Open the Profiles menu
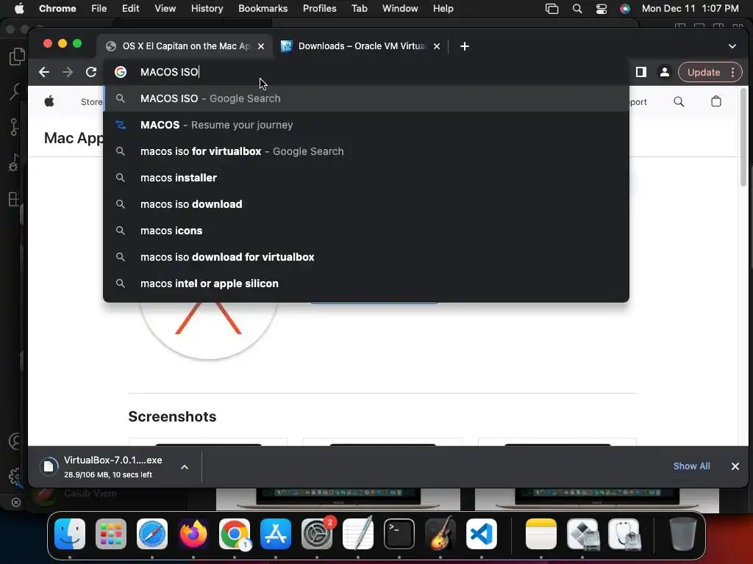This screenshot has height=564, width=753. tap(319, 8)
